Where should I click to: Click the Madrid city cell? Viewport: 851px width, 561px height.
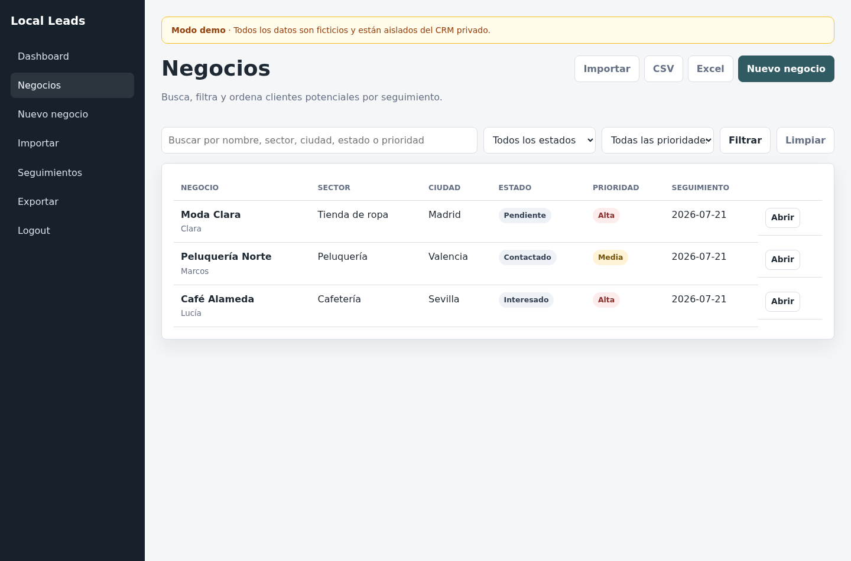click(x=444, y=215)
